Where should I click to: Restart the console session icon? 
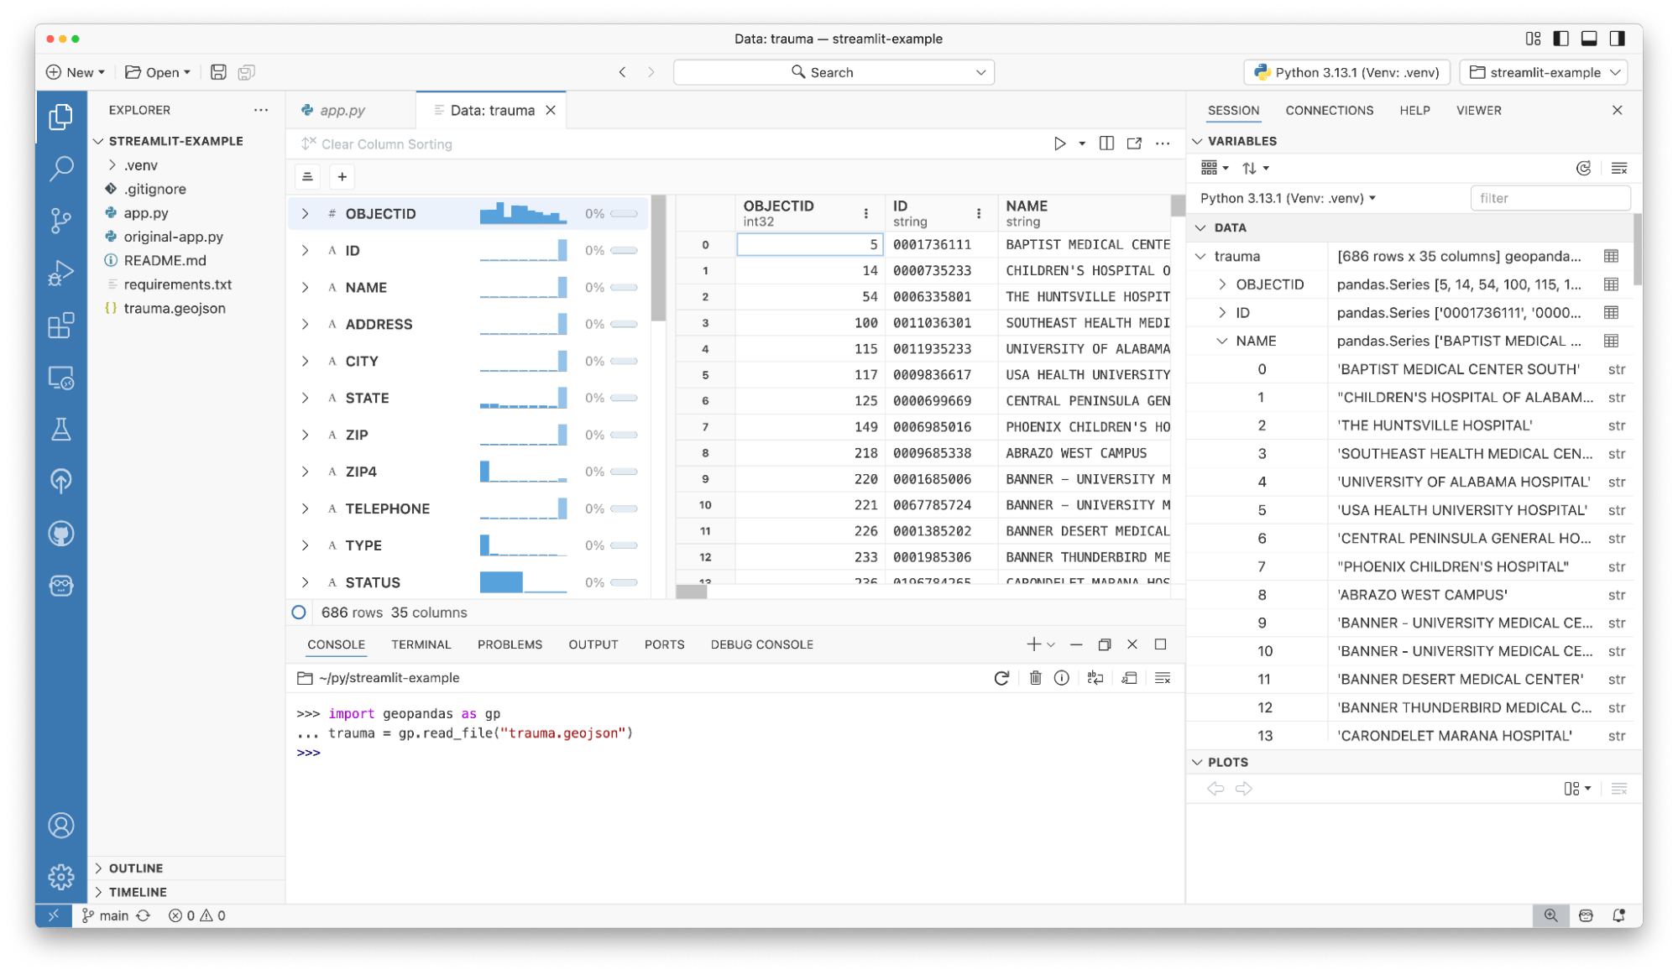pos(1001,678)
